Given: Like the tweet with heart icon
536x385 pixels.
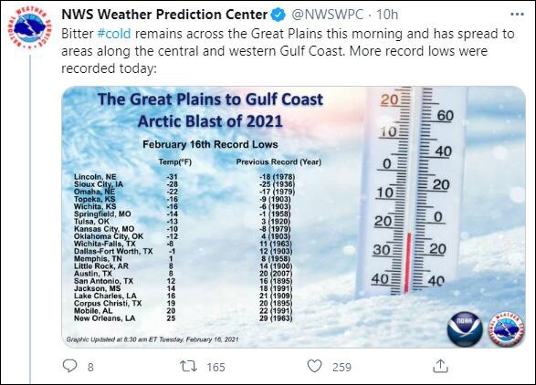Looking at the screenshot, I should click(x=314, y=366).
